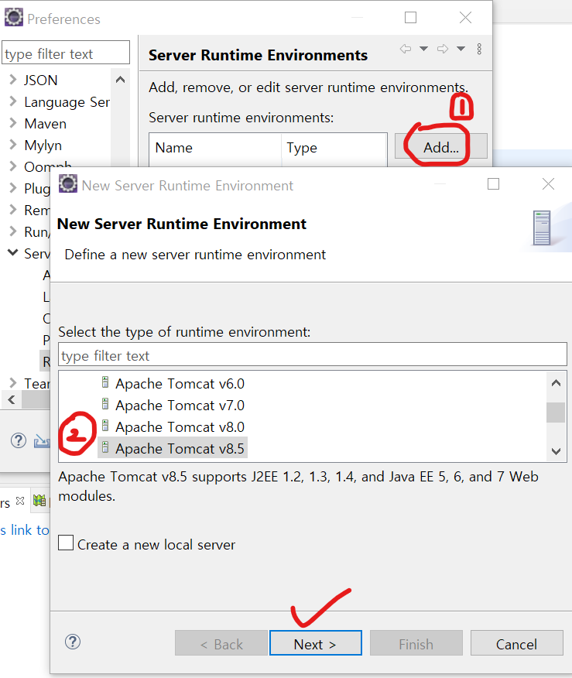Click the Cancel button in the wizard
This screenshot has height=678, width=572.
pos(517,643)
